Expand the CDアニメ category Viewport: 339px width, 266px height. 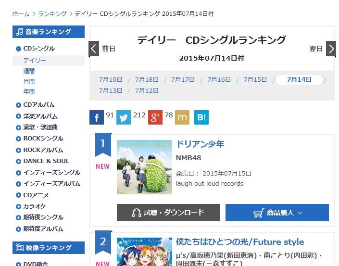coord(18,195)
